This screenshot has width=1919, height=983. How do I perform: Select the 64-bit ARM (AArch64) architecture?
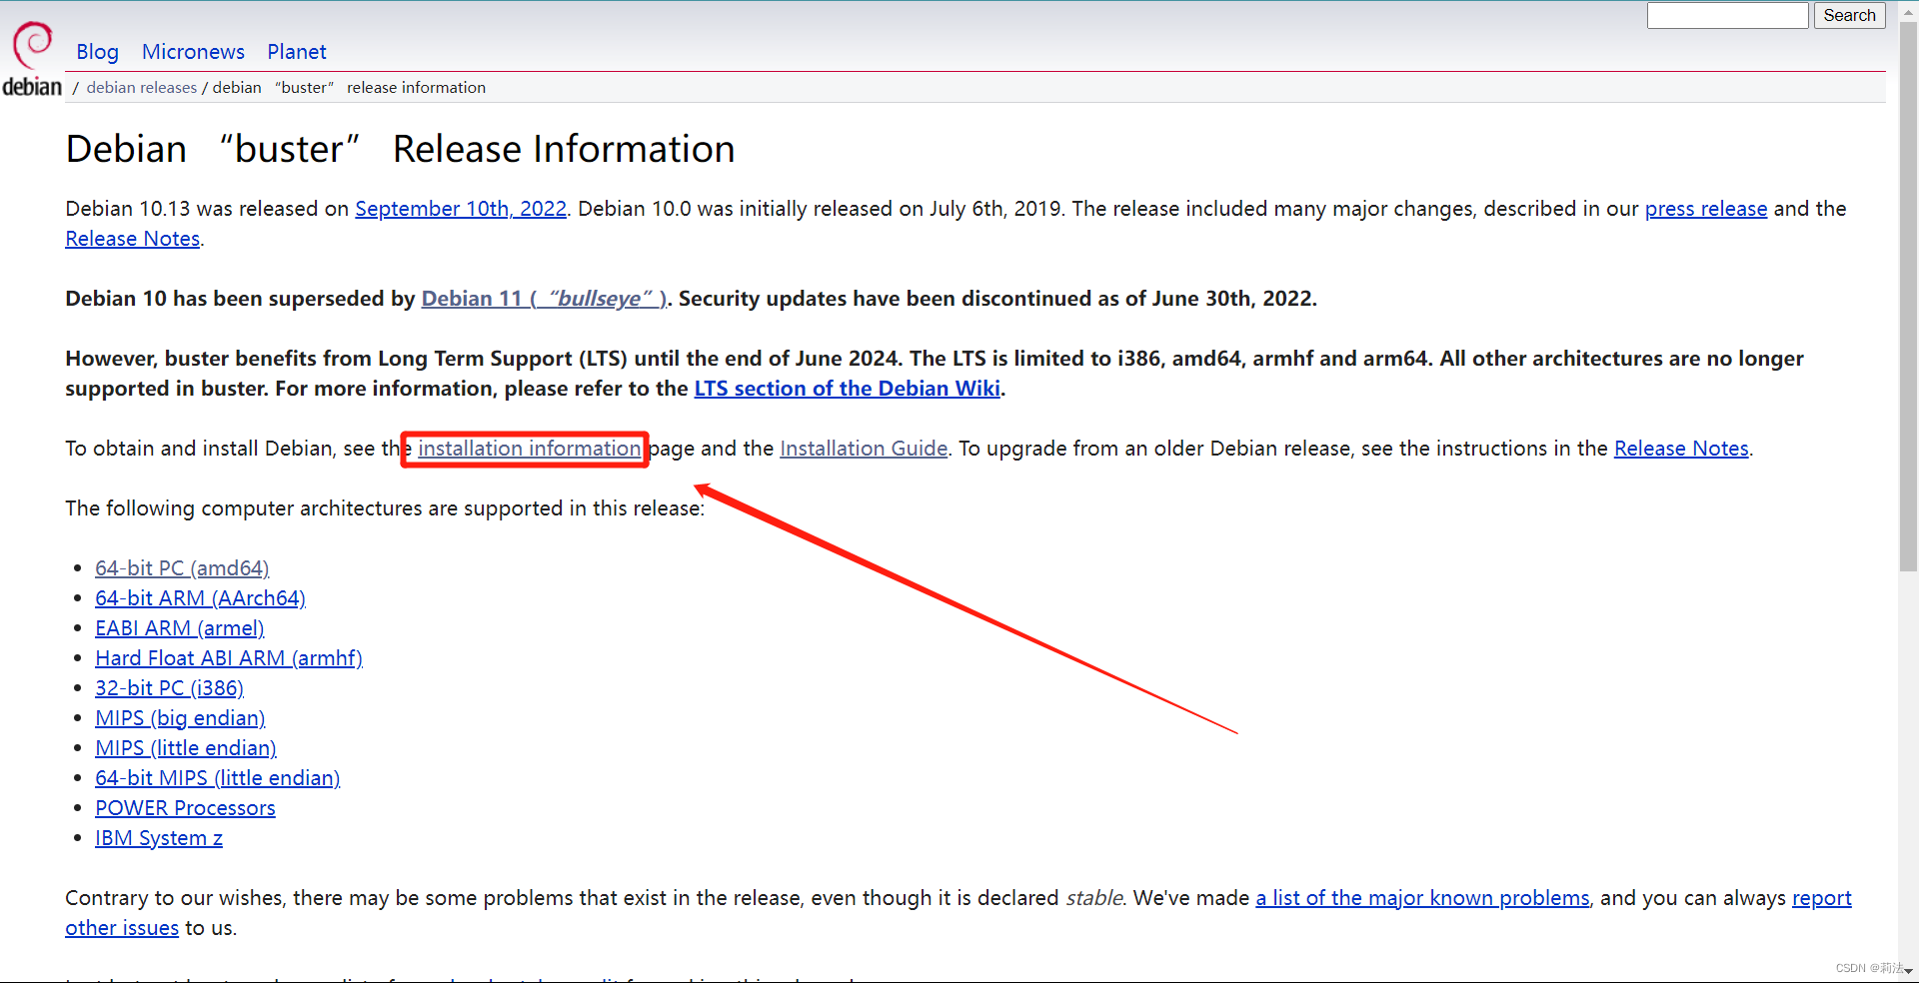tap(200, 598)
